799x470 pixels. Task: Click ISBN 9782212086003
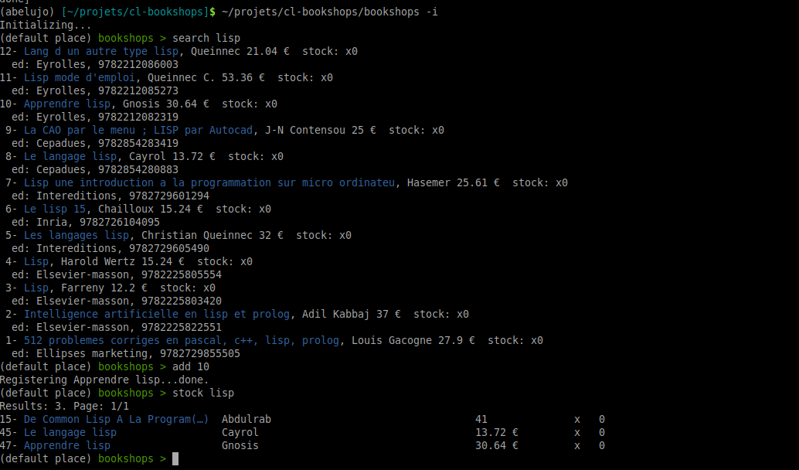[138, 65]
